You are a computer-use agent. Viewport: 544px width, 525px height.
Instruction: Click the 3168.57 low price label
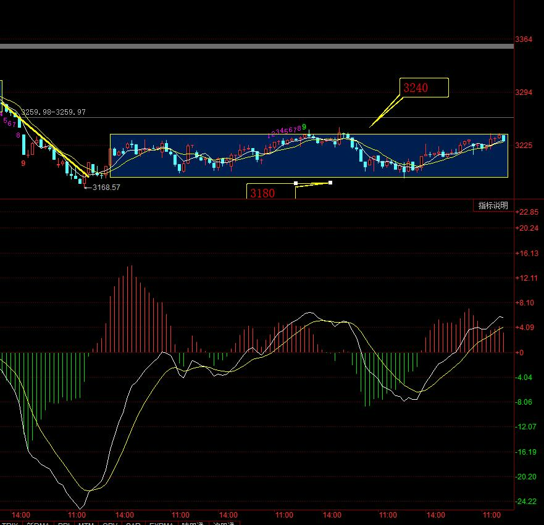104,187
